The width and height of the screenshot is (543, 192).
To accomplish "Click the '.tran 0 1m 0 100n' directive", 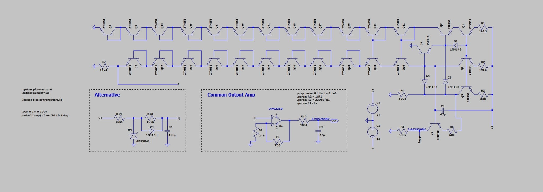I will [x=34, y=112].
